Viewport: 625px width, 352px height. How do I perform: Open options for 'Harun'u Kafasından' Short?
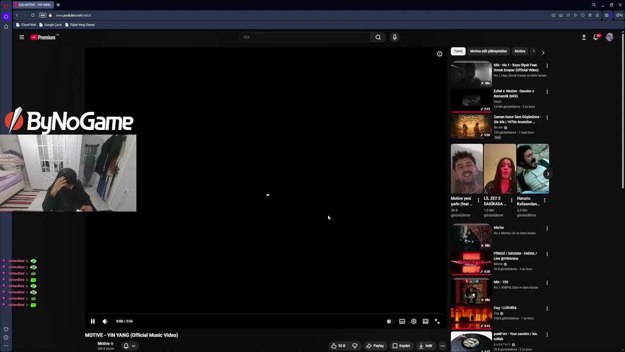tap(544, 200)
